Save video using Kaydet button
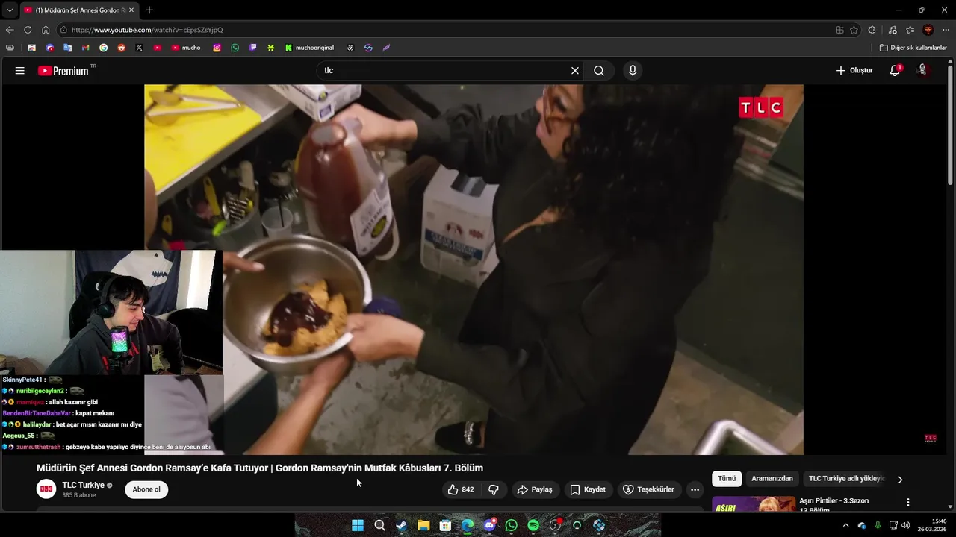This screenshot has height=537, width=956. coord(587,489)
